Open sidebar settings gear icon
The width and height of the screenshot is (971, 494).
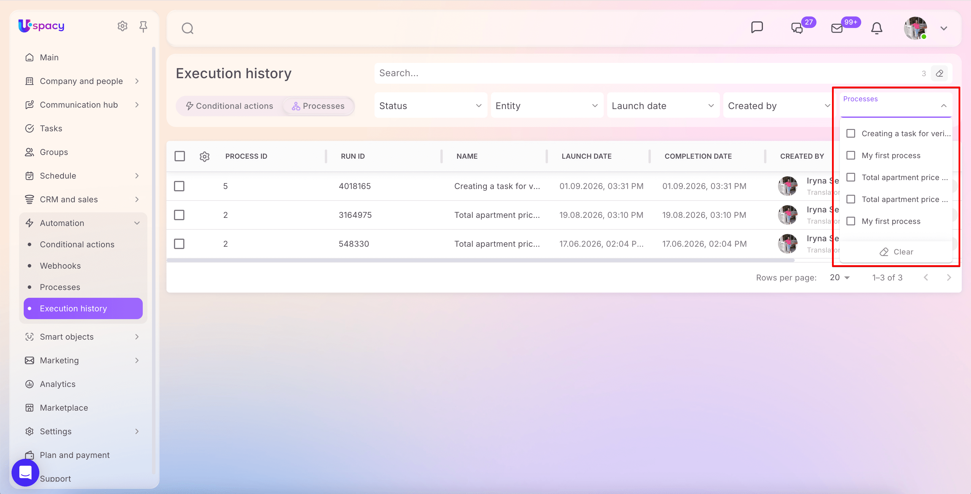(x=123, y=26)
